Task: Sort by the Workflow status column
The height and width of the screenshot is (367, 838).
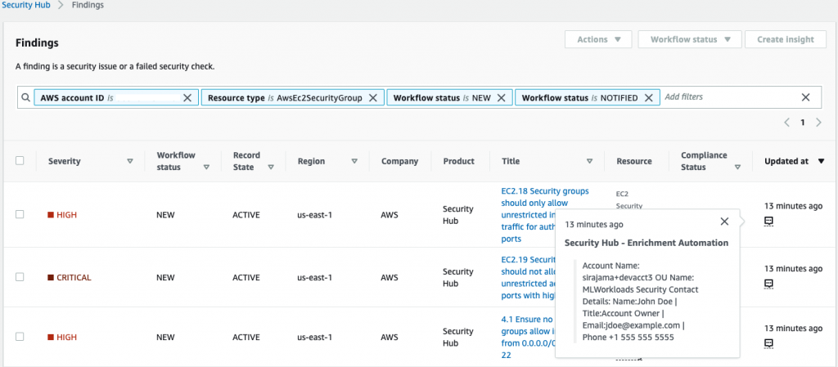Action: point(206,167)
